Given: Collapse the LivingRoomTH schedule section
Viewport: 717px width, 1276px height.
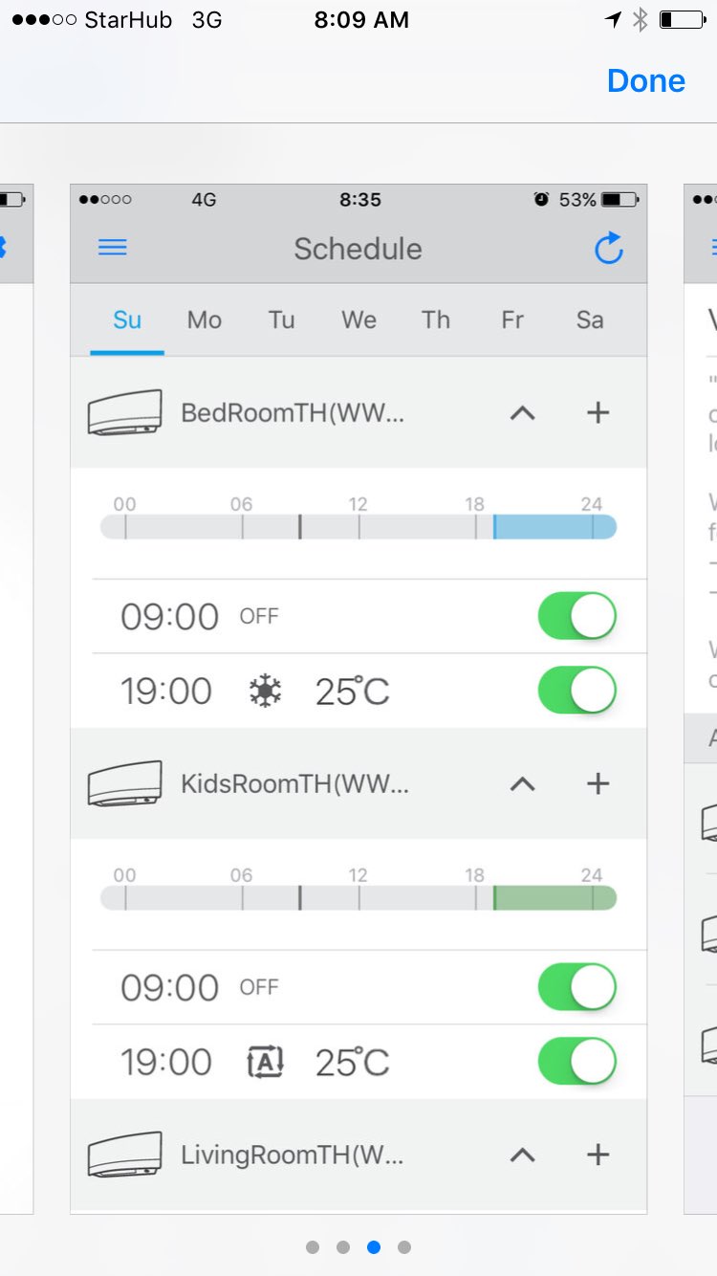Looking at the screenshot, I should click(522, 1155).
